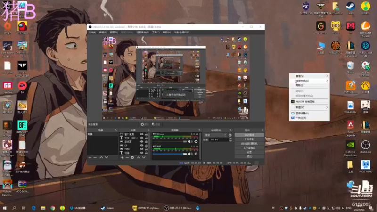This screenshot has width=377, height=212.
Task: Open the Origin desktop icon
Action: [7, 28]
